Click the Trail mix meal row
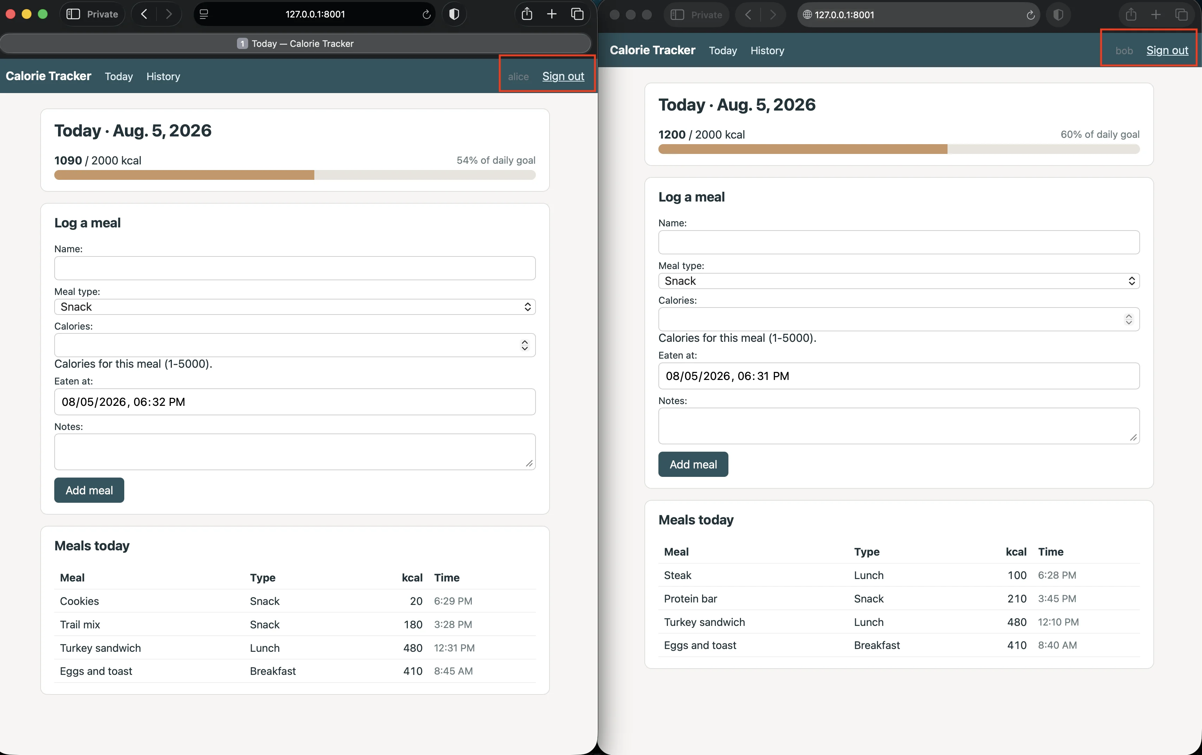 click(295, 624)
